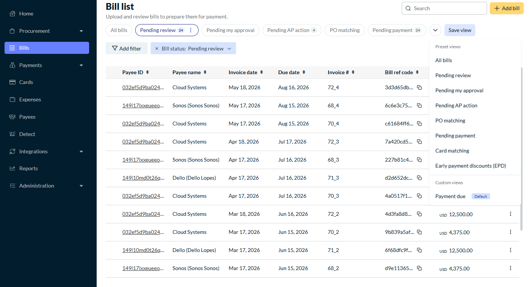Copy bill ref code 227b81c4
Screen dimensions: 529x287
click(419, 160)
